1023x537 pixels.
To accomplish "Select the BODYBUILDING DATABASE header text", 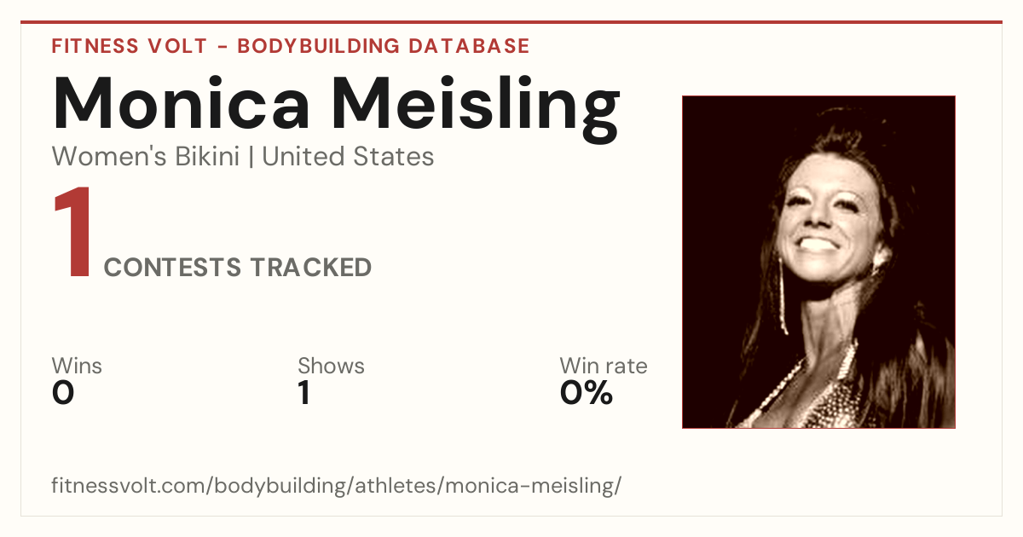I will coord(384,46).
